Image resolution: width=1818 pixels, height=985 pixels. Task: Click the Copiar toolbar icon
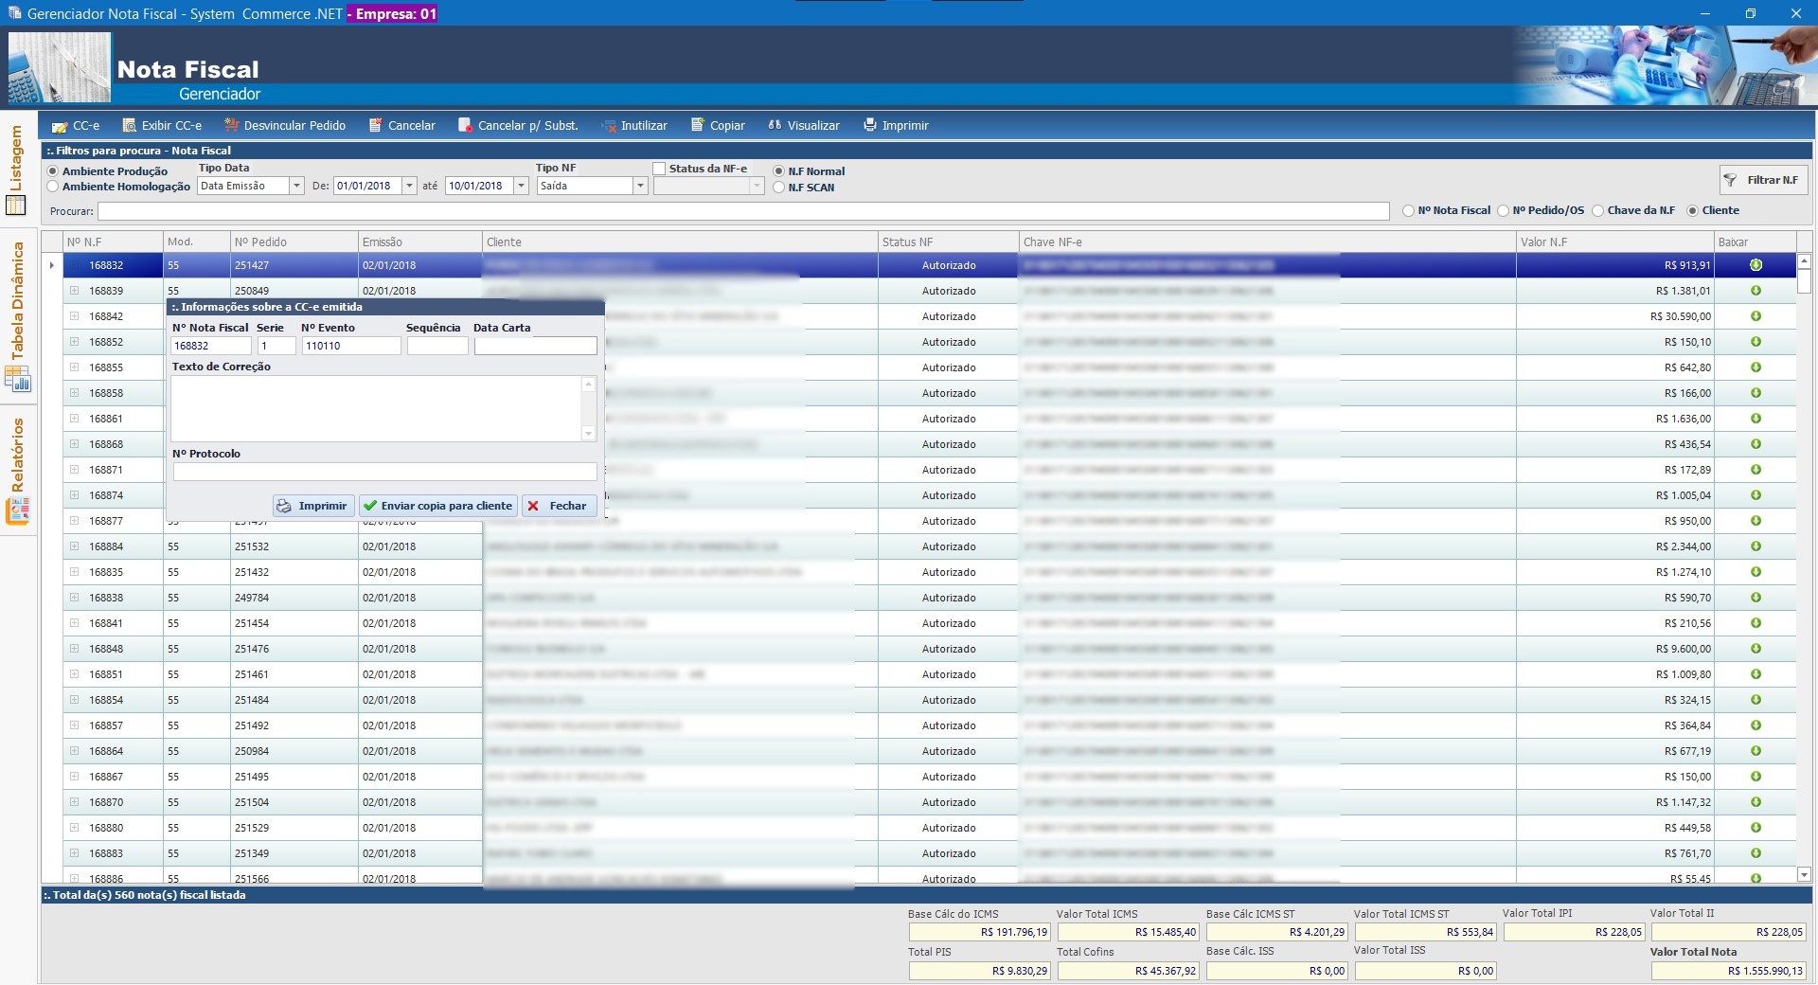(698, 126)
